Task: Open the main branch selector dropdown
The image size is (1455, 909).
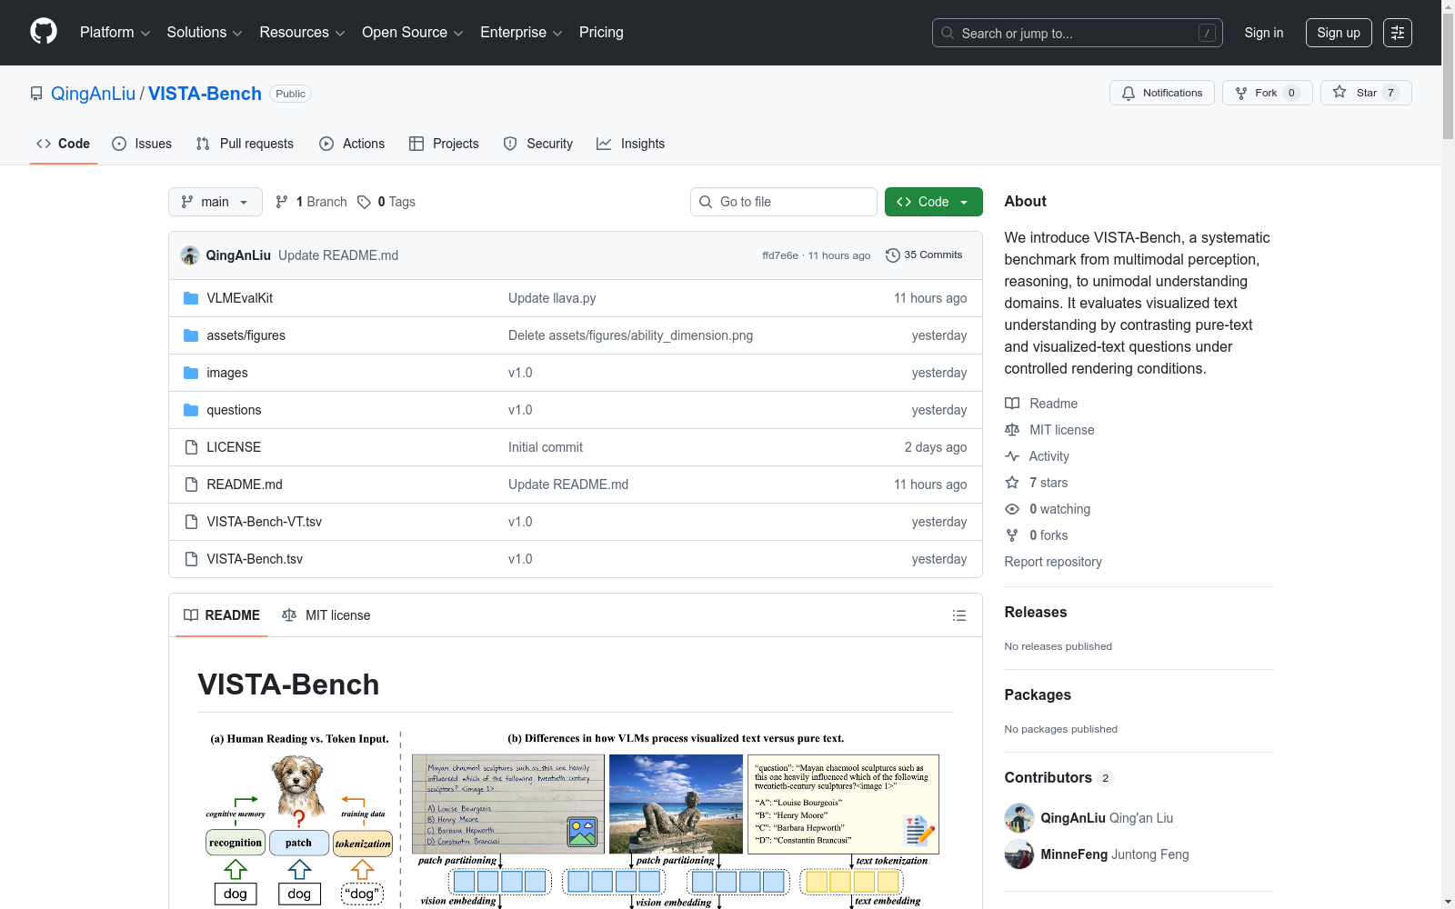Action: (x=216, y=202)
